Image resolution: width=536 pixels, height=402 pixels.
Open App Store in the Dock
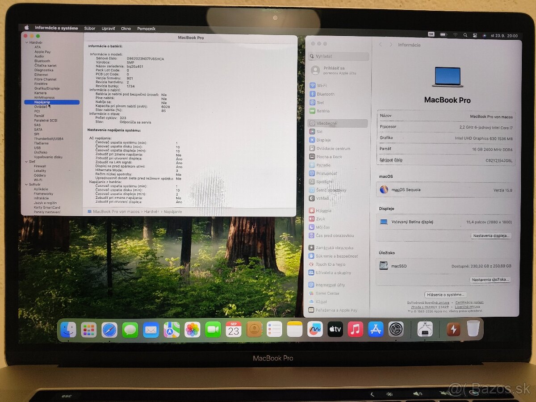click(x=376, y=329)
